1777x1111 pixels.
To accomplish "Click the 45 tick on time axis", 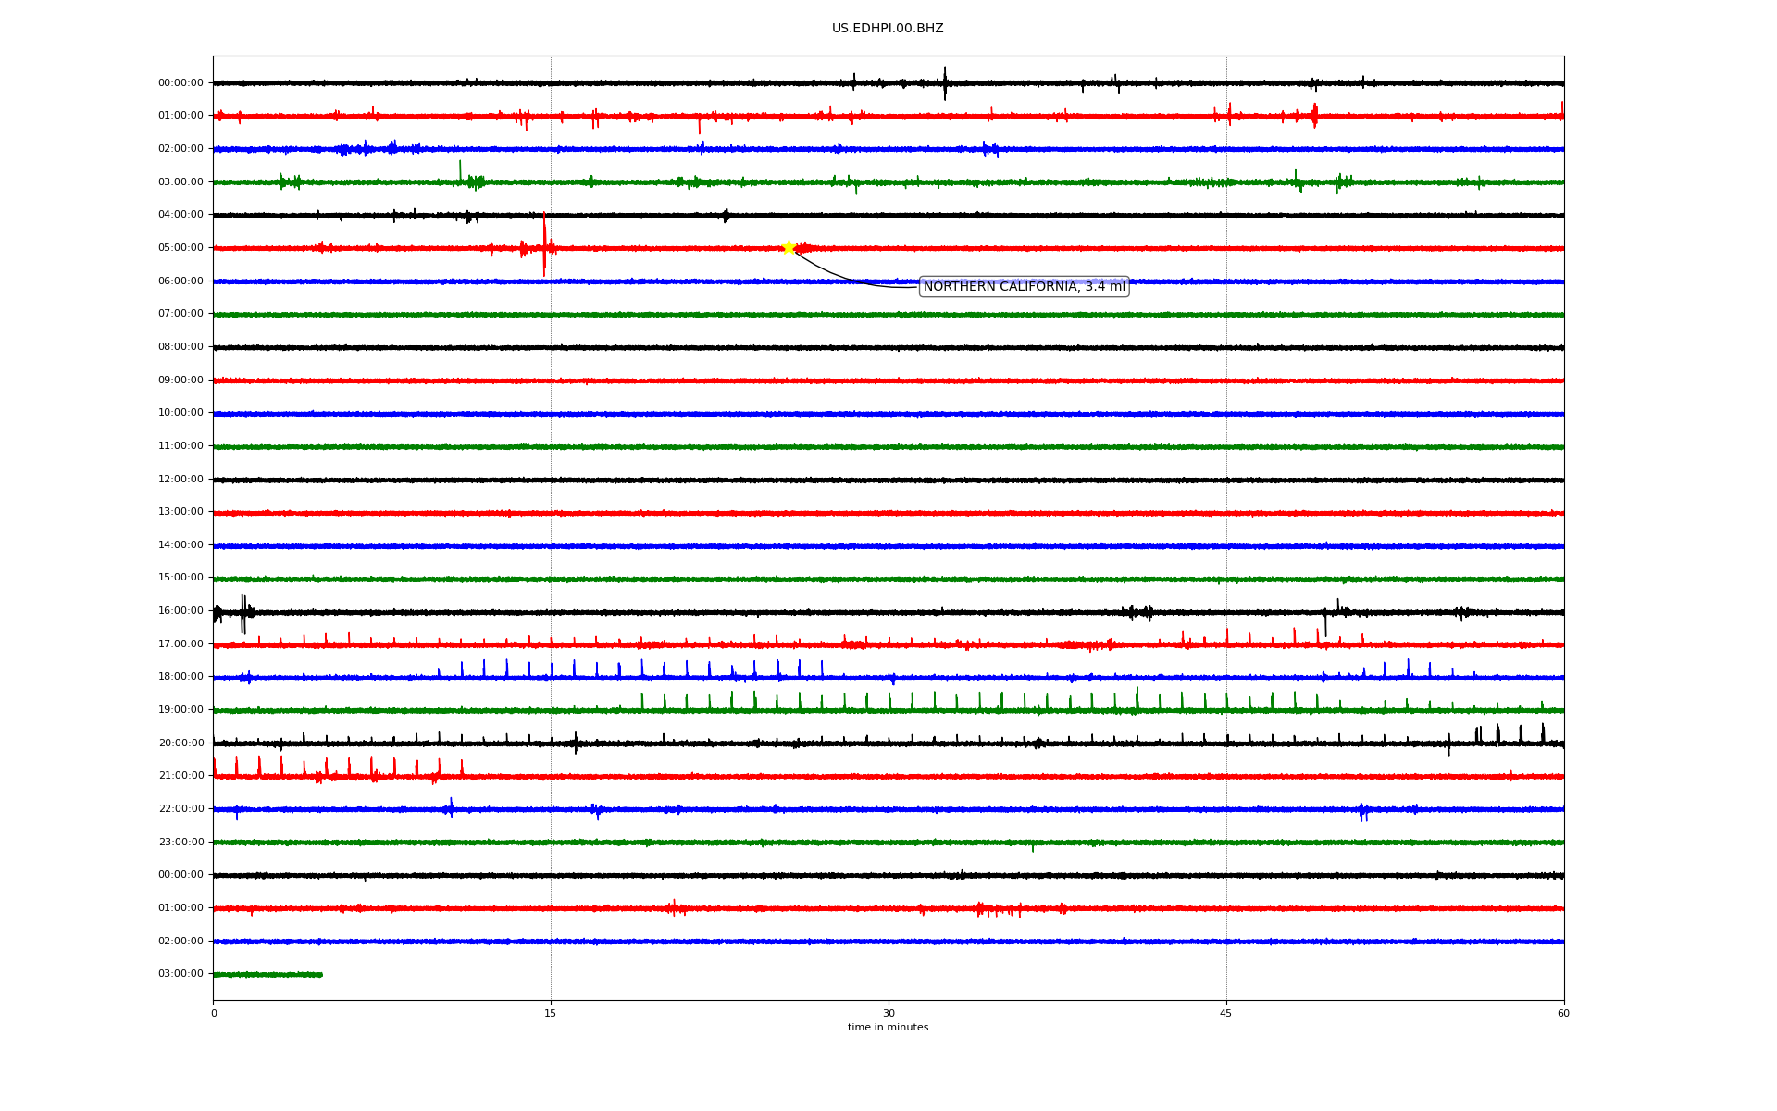I will (x=1226, y=1013).
